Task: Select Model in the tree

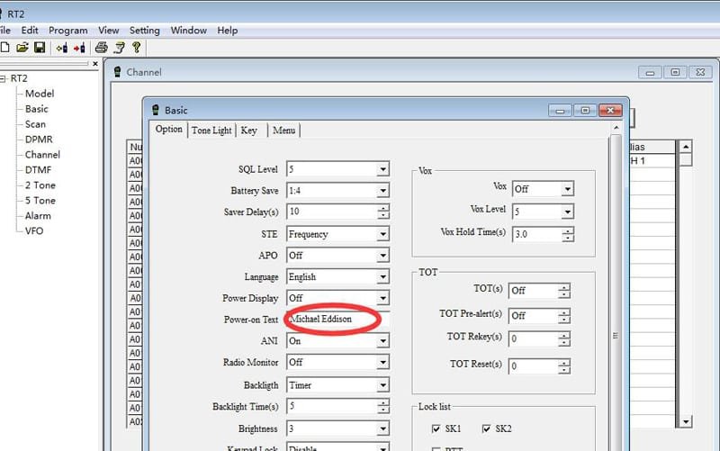Action: click(x=40, y=94)
